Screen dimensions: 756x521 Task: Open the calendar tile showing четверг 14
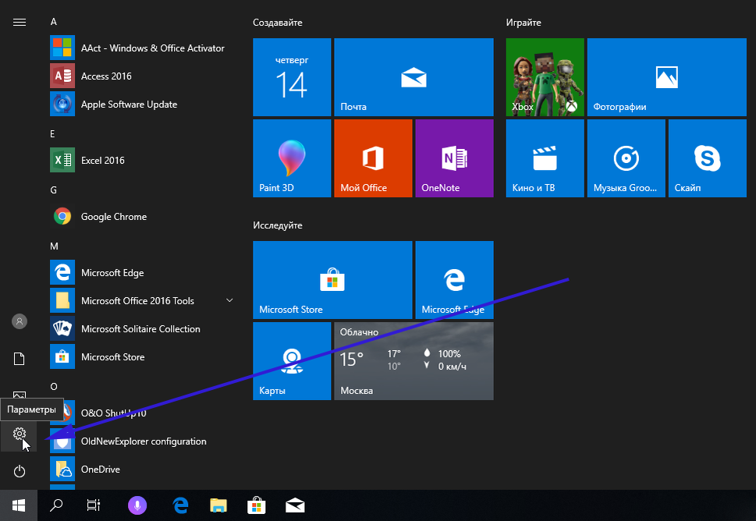point(292,77)
